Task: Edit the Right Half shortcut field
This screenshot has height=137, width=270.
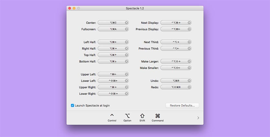Action: (x=113, y=48)
